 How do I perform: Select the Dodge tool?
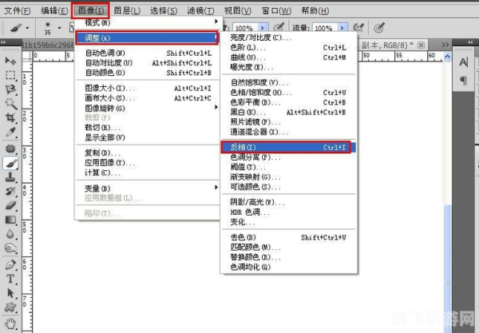(x=10, y=248)
